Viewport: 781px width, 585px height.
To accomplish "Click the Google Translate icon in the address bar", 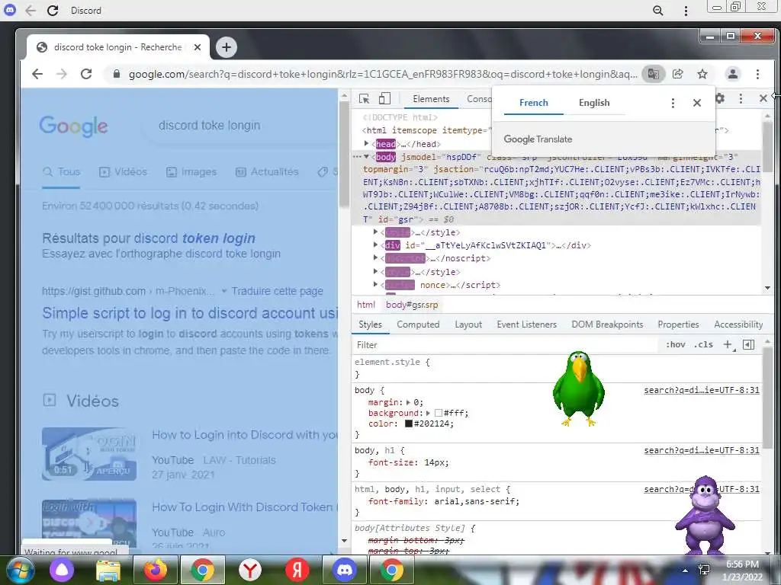I will (x=653, y=74).
